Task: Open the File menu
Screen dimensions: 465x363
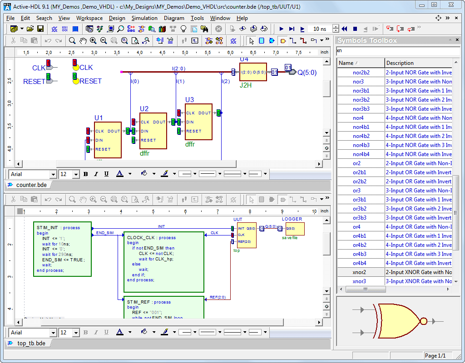Action: click(10, 18)
